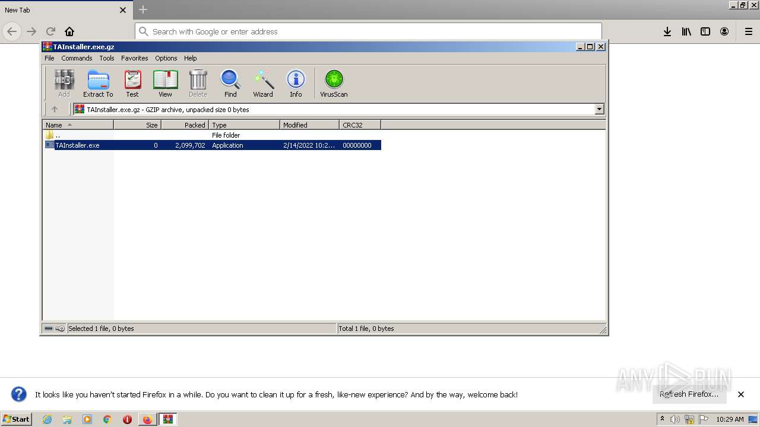Open the Wizard wand icon

(x=263, y=83)
